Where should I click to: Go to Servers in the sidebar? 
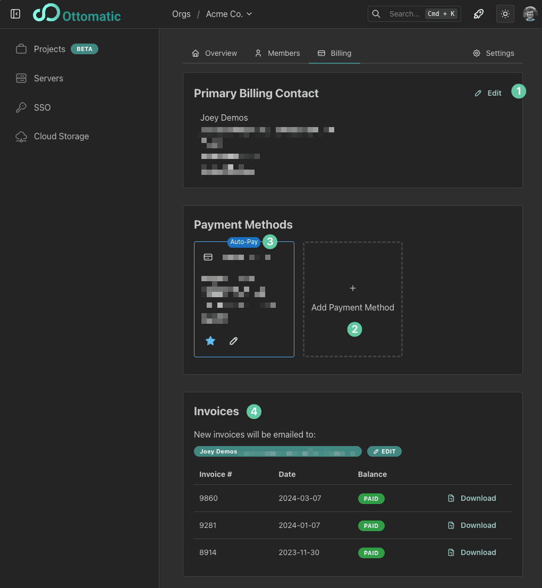pyautogui.click(x=48, y=78)
